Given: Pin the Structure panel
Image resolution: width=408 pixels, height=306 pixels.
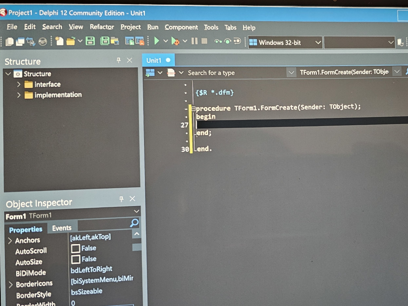Looking at the screenshot, I should click(x=119, y=60).
